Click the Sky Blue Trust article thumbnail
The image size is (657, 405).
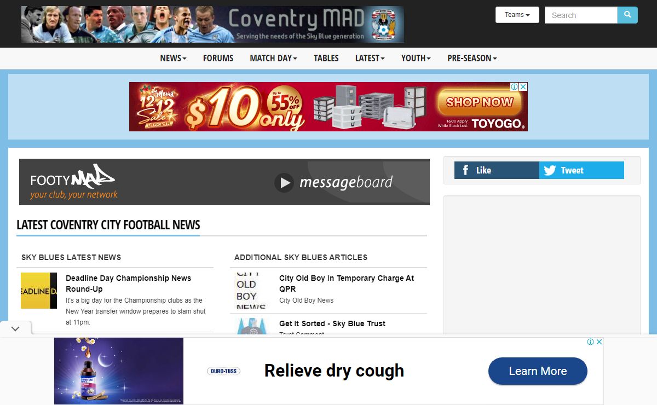[x=252, y=326]
